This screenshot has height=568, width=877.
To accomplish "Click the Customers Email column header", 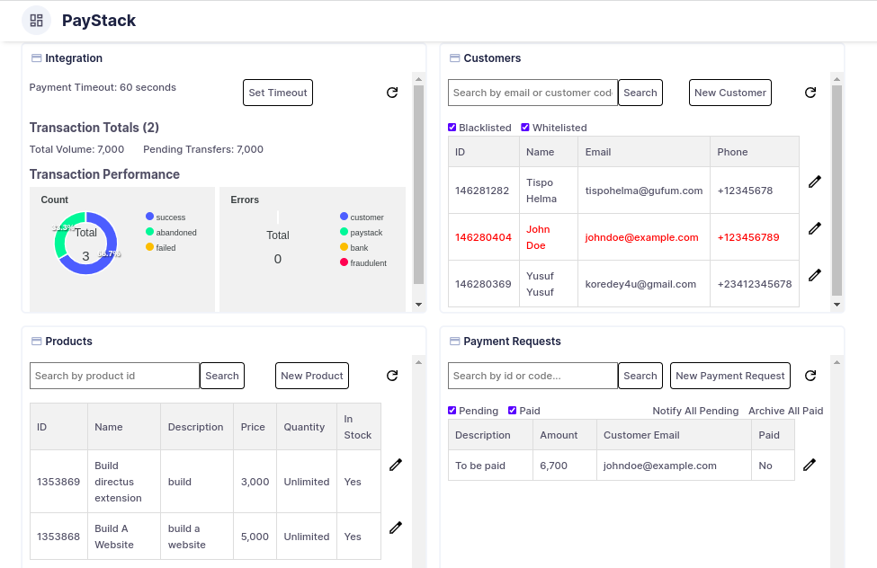I will pyautogui.click(x=644, y=152).
